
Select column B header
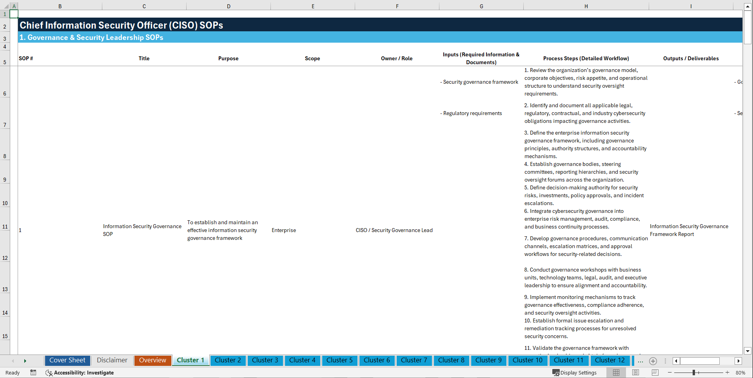[60, 6]
